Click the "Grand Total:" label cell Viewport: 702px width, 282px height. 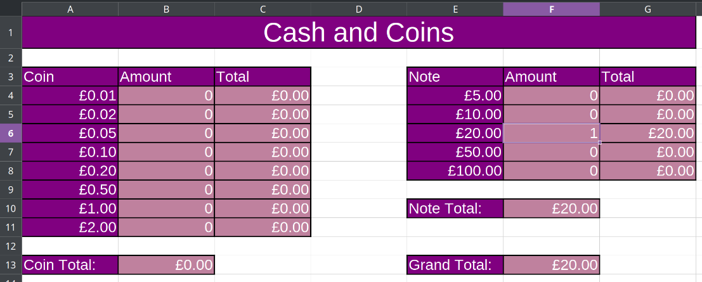point(455,265)
